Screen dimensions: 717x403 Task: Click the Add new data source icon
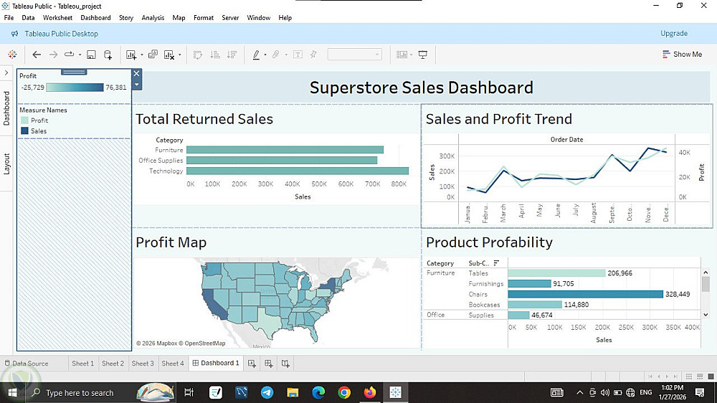click(x=108, y=54)
